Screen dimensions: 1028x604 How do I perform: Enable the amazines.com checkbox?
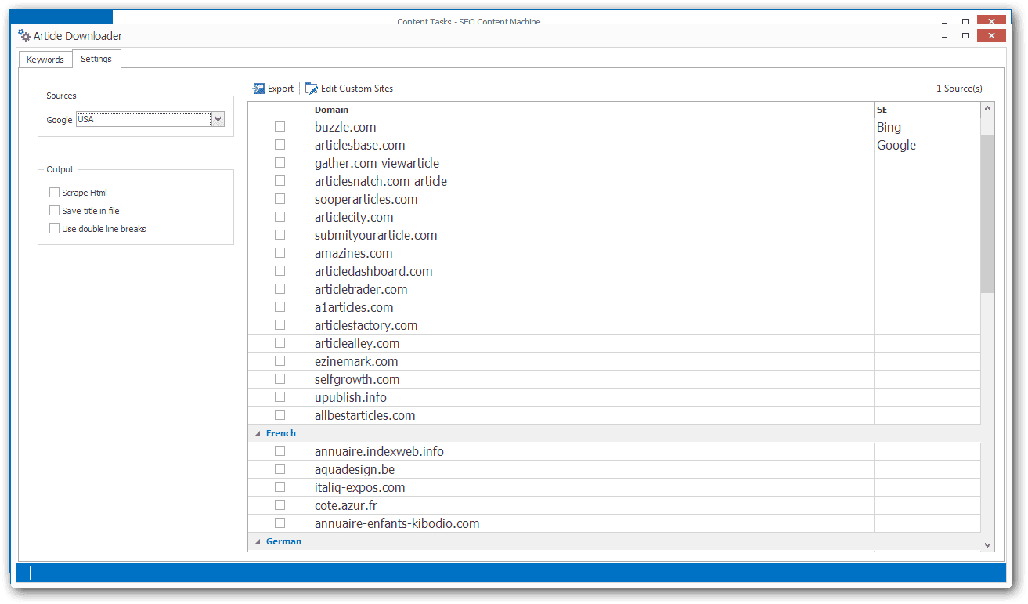tap(280, 253)
